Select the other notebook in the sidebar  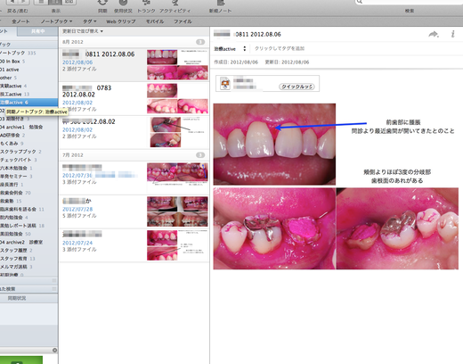coord(28,78)
